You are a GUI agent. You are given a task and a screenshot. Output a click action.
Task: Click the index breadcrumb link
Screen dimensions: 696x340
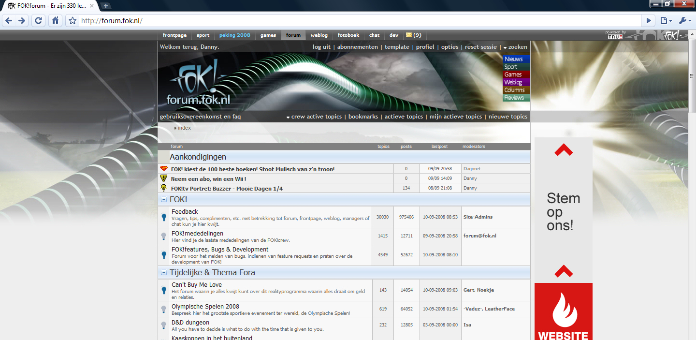[x=184, y=128]
